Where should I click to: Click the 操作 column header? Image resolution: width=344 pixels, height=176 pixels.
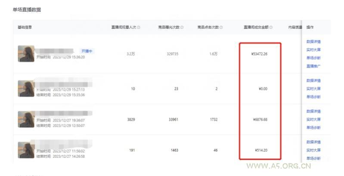(x=310, y=27)
